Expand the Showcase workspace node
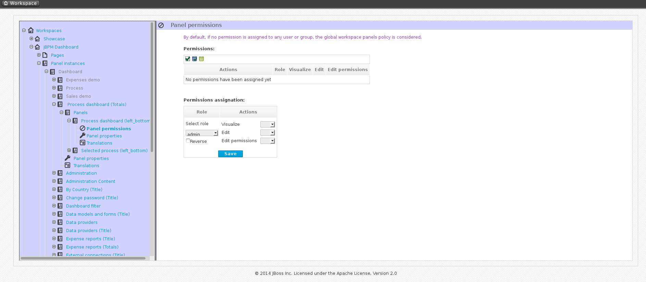This screenshot has width=646, height=282. click(31, 39)
